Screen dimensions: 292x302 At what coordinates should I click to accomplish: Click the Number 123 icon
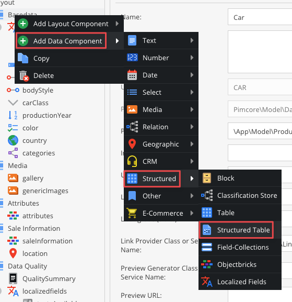132,58
